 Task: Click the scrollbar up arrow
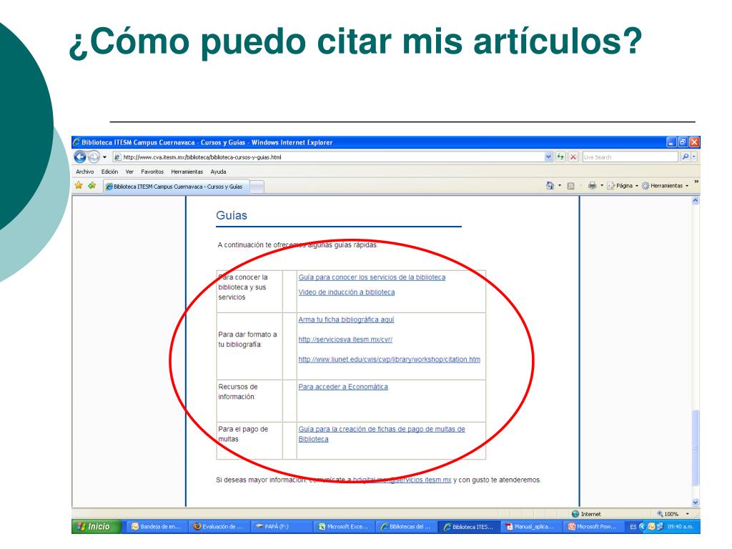click(696, 201)
